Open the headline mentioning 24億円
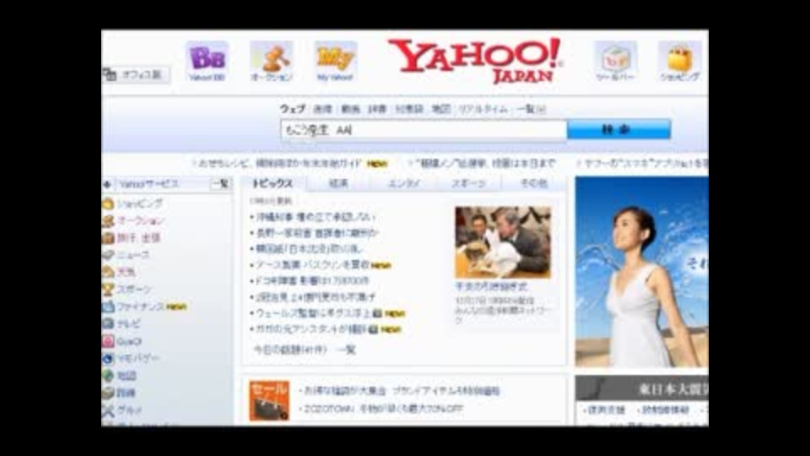Image resolution: width=810 pixels, height=456 pixels. pyautogui.click(x=316, y=297)
